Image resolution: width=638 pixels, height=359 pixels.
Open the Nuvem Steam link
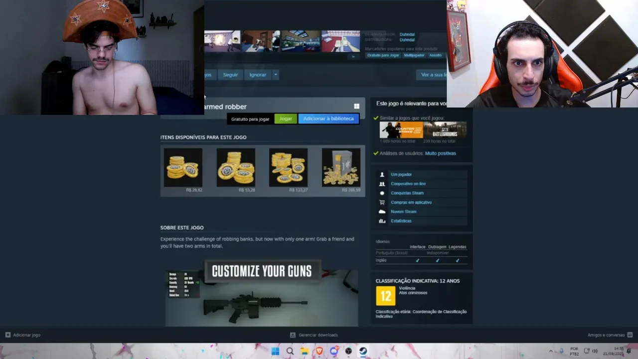pyautogui.click(x=403, y=211)
